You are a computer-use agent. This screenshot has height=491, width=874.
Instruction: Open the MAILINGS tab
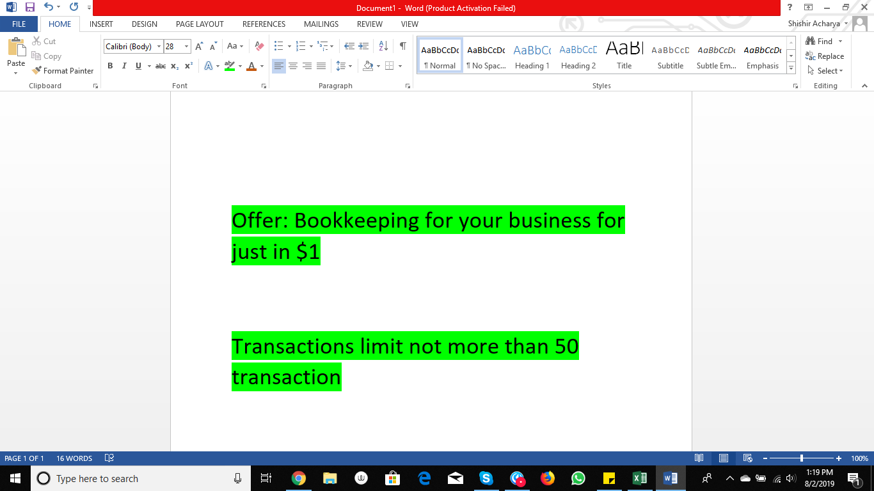tap(321, 24)
